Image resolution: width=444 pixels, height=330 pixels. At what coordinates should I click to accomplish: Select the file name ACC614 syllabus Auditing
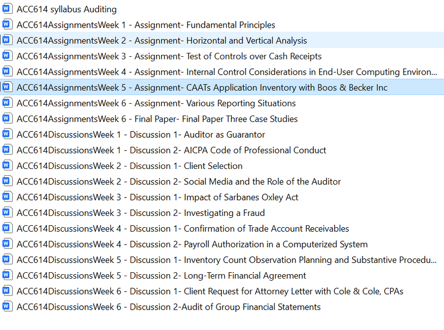point(67,9)
